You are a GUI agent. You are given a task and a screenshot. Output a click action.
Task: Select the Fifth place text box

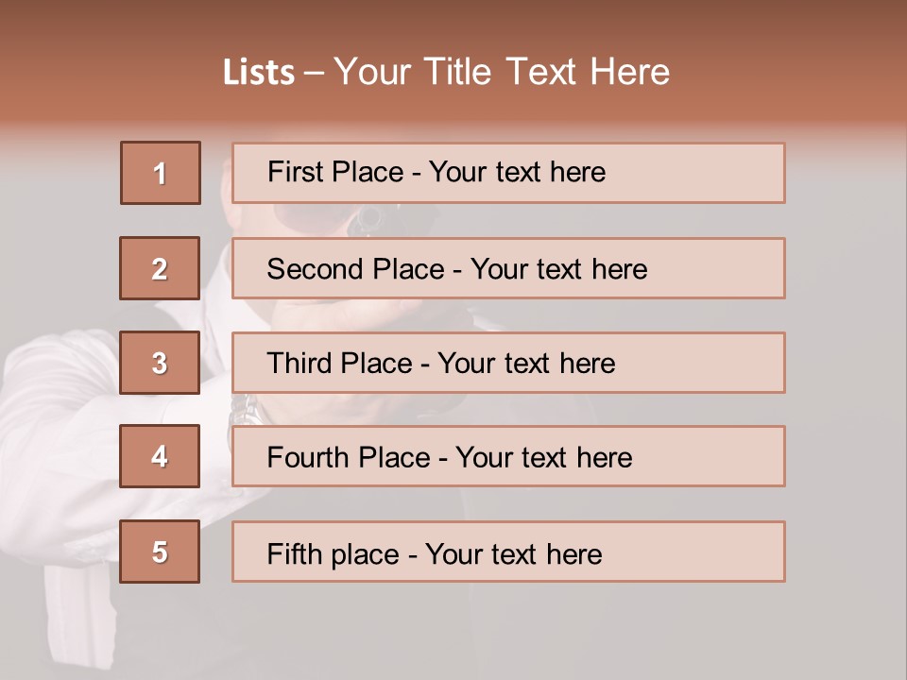[508, 552]
